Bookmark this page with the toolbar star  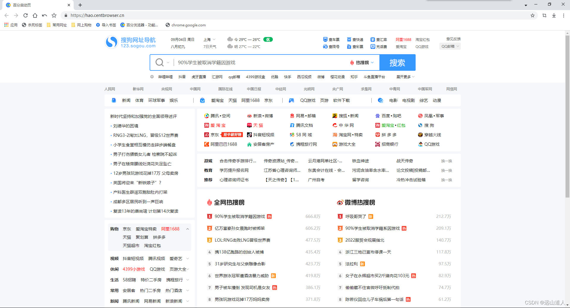click(x=54, y=15)
